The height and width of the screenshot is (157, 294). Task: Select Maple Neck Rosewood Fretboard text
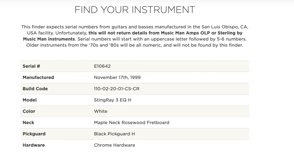pyautogui.click(x=132, y=123)
